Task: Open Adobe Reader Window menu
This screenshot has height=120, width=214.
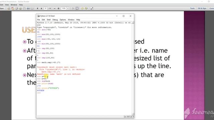Action: (x=14, y=5)
